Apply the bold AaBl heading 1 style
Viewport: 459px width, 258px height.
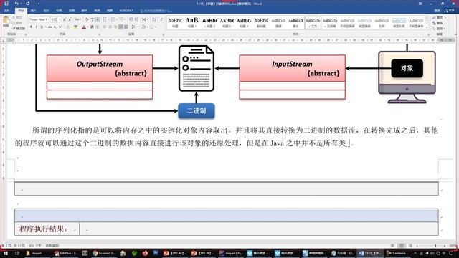coord(192,22)
